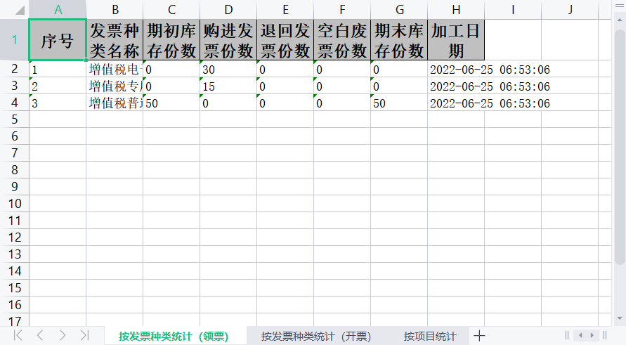The image size is (626, 345).
Task: Select cell with 增值税普 in row 4
Action: [115, 103]
